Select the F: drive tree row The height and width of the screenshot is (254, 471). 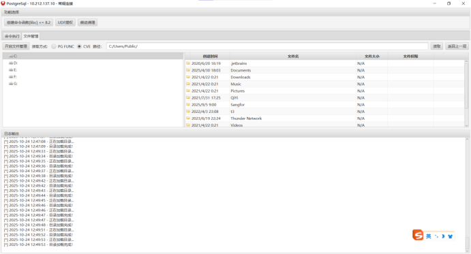pos(93,77)
